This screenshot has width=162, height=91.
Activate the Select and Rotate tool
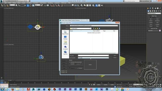(x=30, y=5)
